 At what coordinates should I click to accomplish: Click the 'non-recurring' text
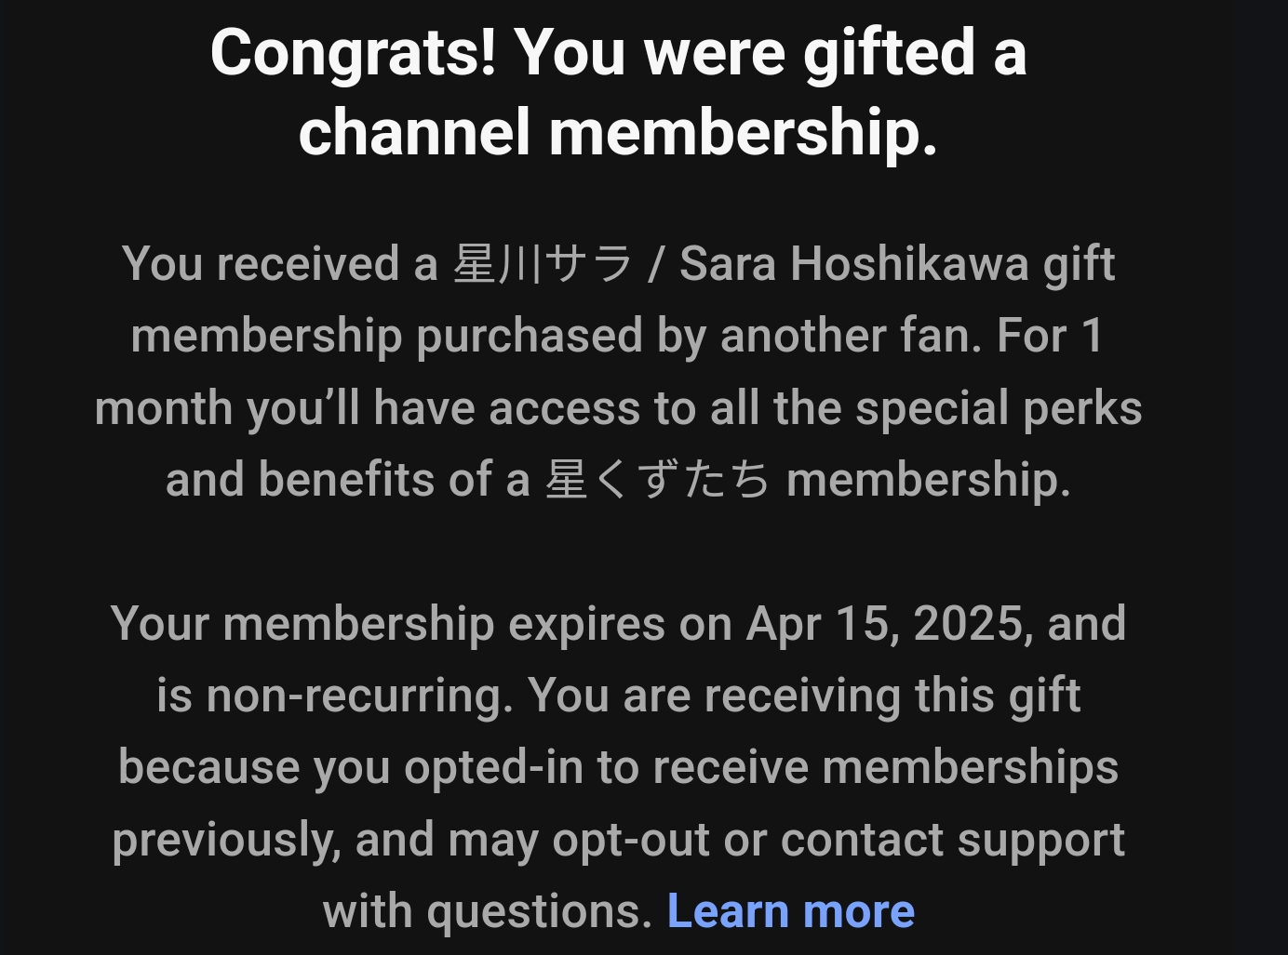click(x=360, y=696)
